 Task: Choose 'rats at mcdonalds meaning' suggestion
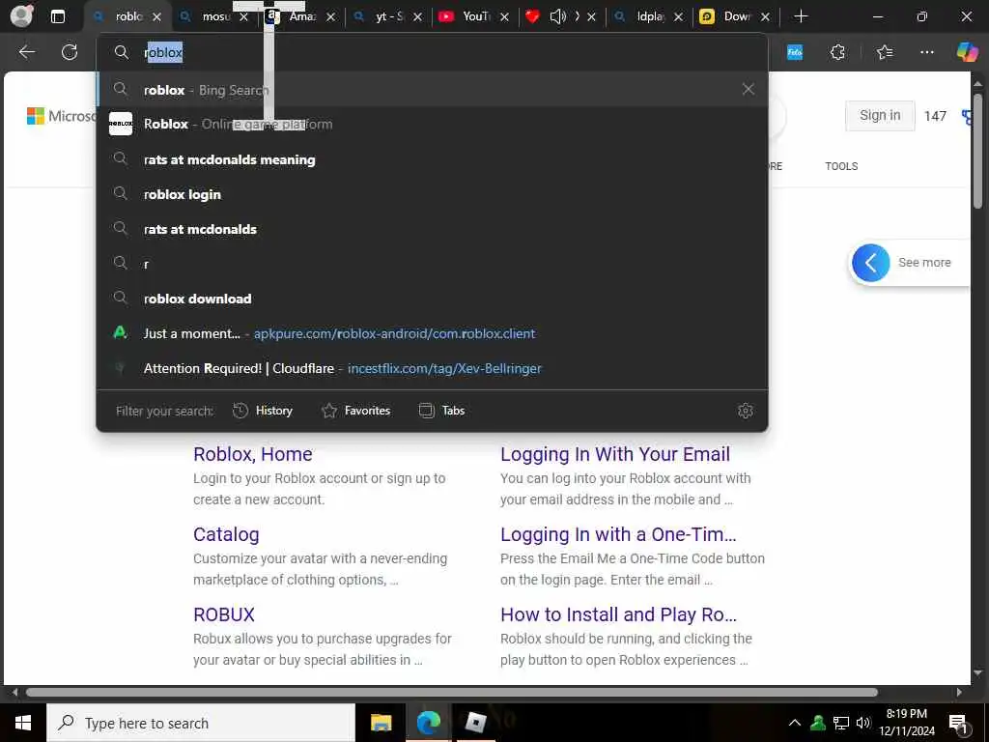[432, 159]
